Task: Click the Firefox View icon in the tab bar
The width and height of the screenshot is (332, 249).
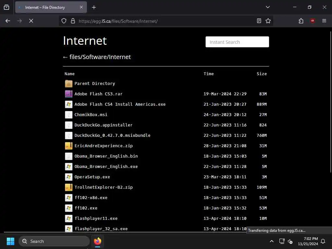Action: coord(6,7)
